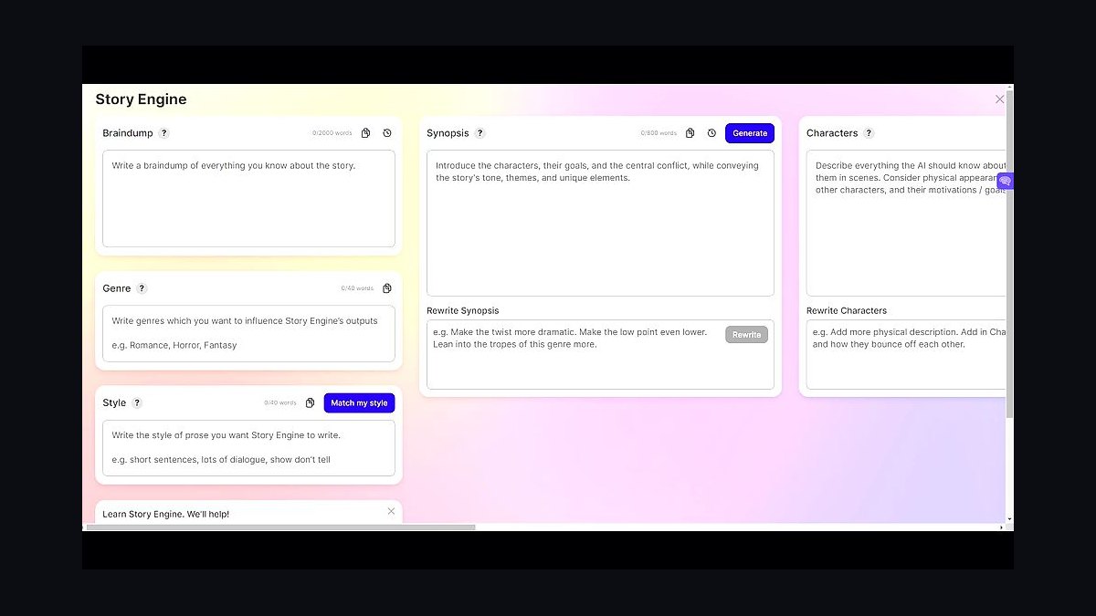
Task: Dismiss the Learn Story Engine card
Action: point(391,511)
